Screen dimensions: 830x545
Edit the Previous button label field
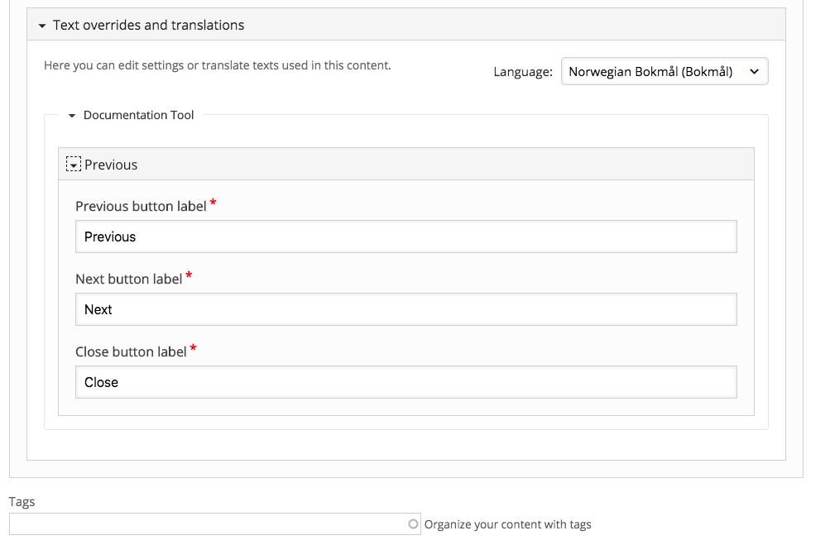(406, 237)
